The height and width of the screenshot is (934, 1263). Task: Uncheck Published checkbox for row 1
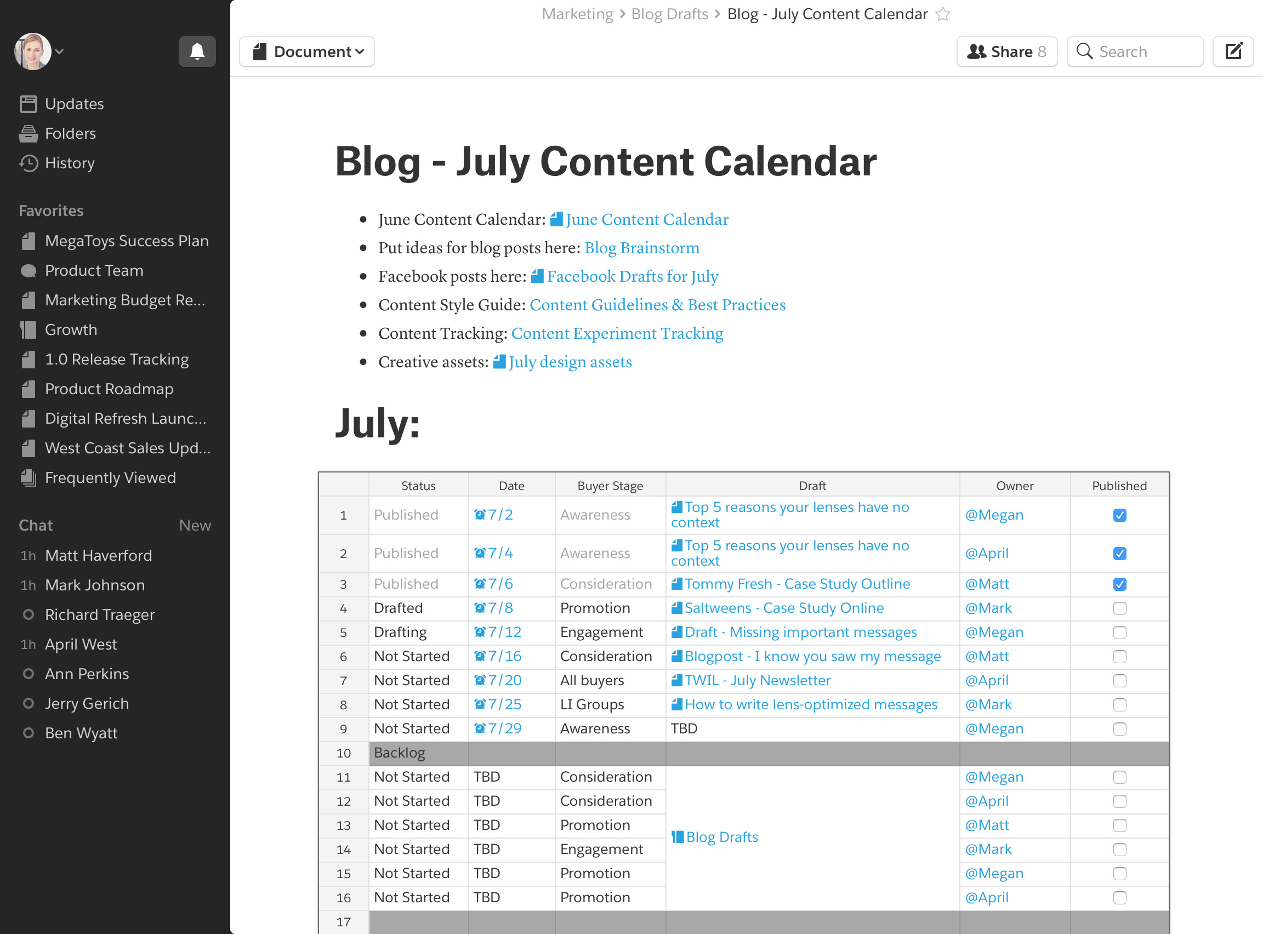1119,515
